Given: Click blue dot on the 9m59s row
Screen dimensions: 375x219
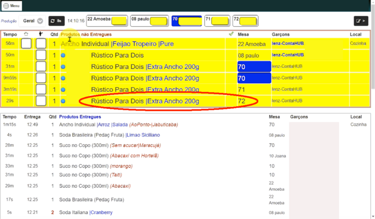Looking at the screenshot, I should [x=63, y=78].
